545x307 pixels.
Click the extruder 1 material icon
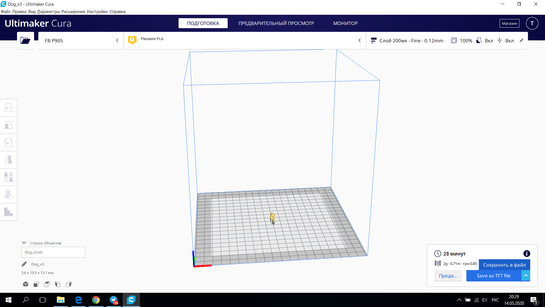132,40
